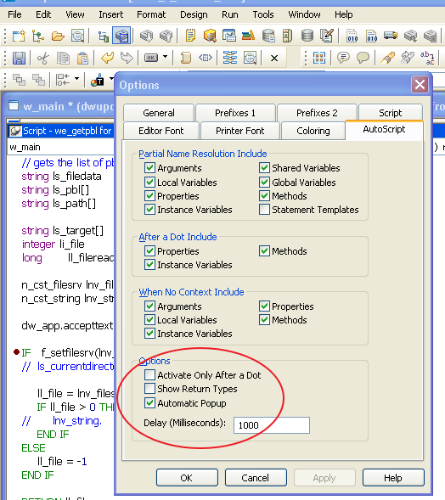Open Help for the Options dialog
445x500 pixels.
(x=393, y=478)
